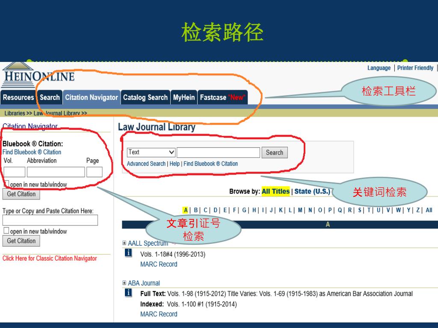Open Find Bluebook Citation link in left sidebar
Screen dimensions: 438x328
click(32, 152)
